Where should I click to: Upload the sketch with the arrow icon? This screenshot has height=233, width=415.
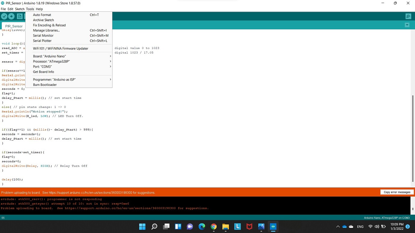11,16
